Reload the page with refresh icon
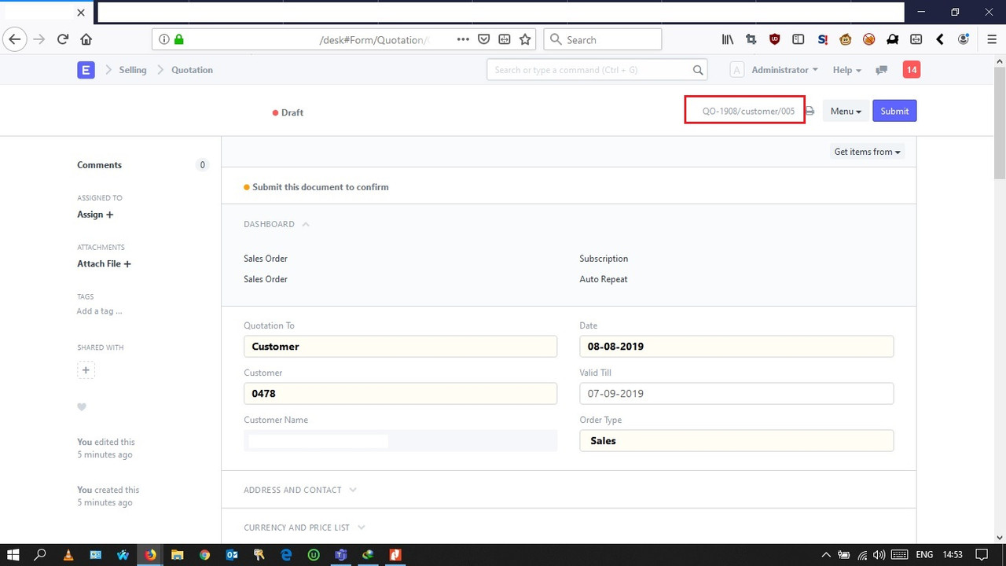Viewport: 1006px width, 566px height. 63,39
